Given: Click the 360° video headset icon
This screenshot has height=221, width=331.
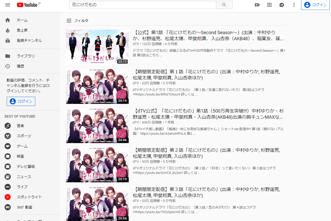Looking at the screenshot, I should click(8, 207).
